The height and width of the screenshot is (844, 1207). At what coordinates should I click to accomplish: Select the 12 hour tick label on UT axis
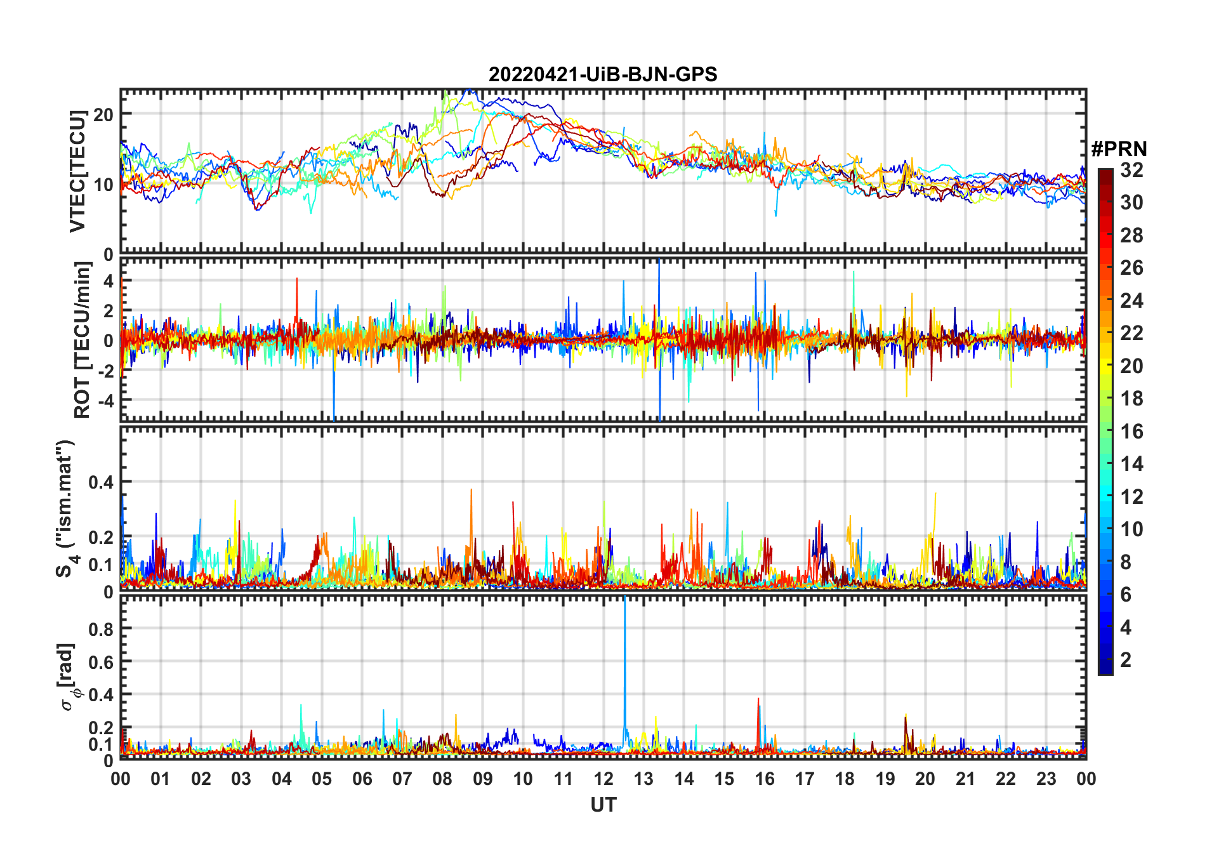point(603,779)
